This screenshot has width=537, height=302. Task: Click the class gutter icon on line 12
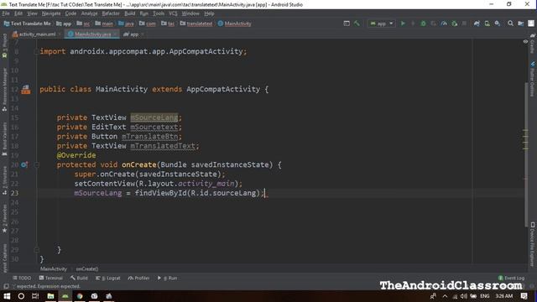point(26,90)
